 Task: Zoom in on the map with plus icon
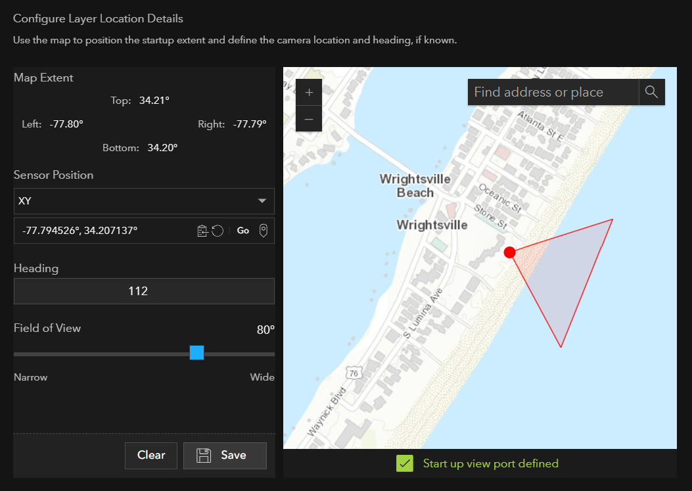coord(308,92)
